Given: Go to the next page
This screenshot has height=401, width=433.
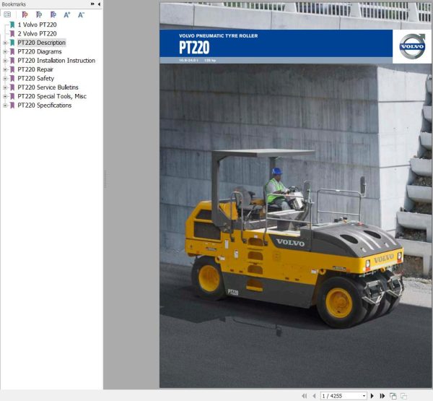Looking at the screenshot, I should coord(372,396).
